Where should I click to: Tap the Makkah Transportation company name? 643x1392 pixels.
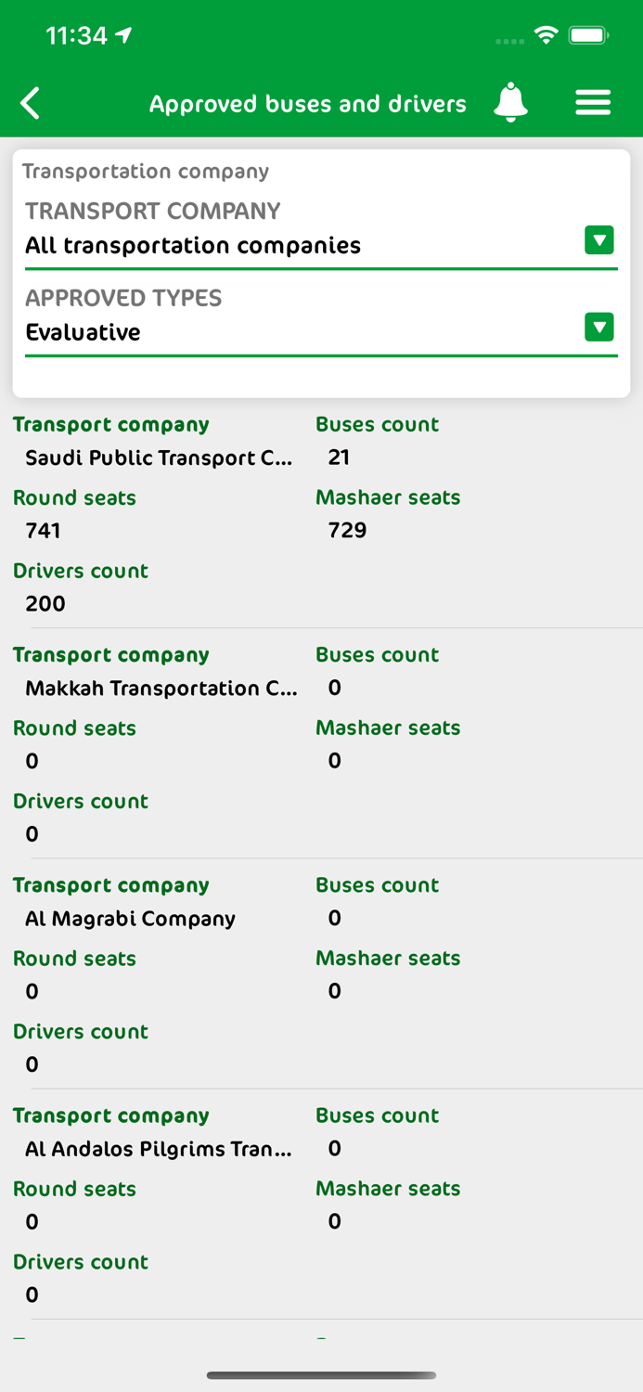(161, 688)
